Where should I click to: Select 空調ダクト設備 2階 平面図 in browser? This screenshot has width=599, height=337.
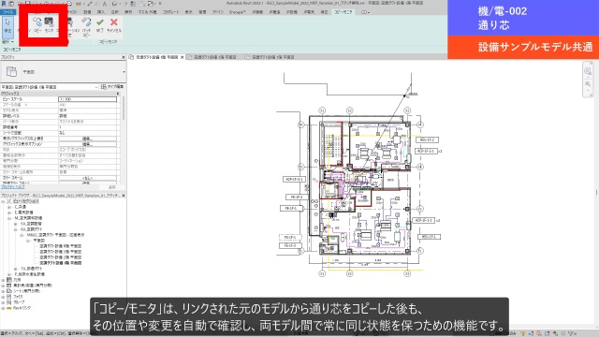pos(60,257)
